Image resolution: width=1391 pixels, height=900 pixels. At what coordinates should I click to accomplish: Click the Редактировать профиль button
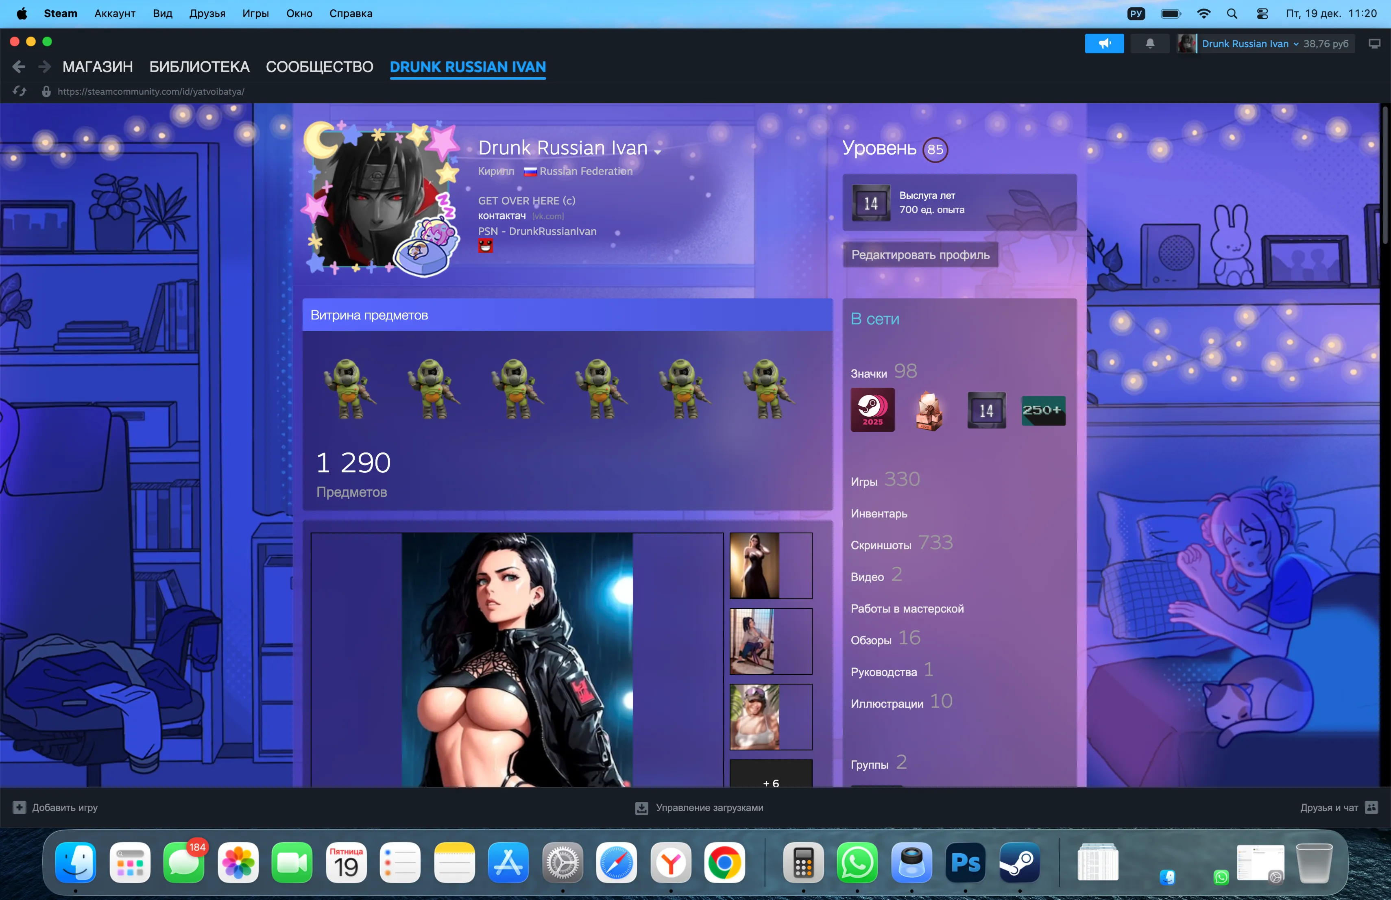920,254
